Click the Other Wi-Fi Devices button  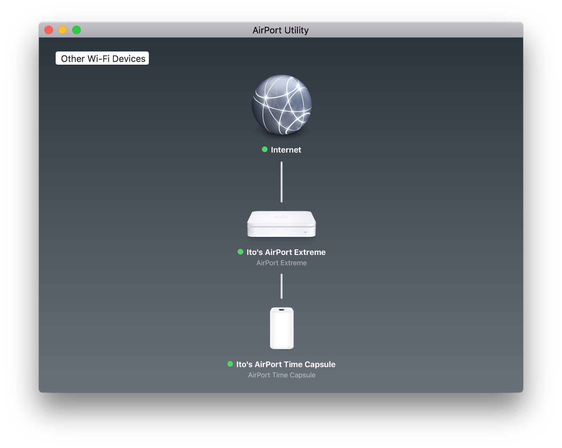(102, 58)
